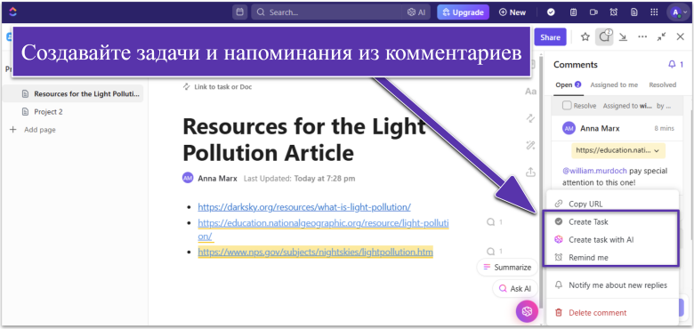Screen dimensions: 694x329
Task: Click the Ask AI button
Action: click(x=515, y=289)
